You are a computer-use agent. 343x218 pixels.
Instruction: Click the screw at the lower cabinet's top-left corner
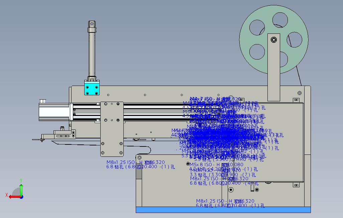[x=139, y=157]
